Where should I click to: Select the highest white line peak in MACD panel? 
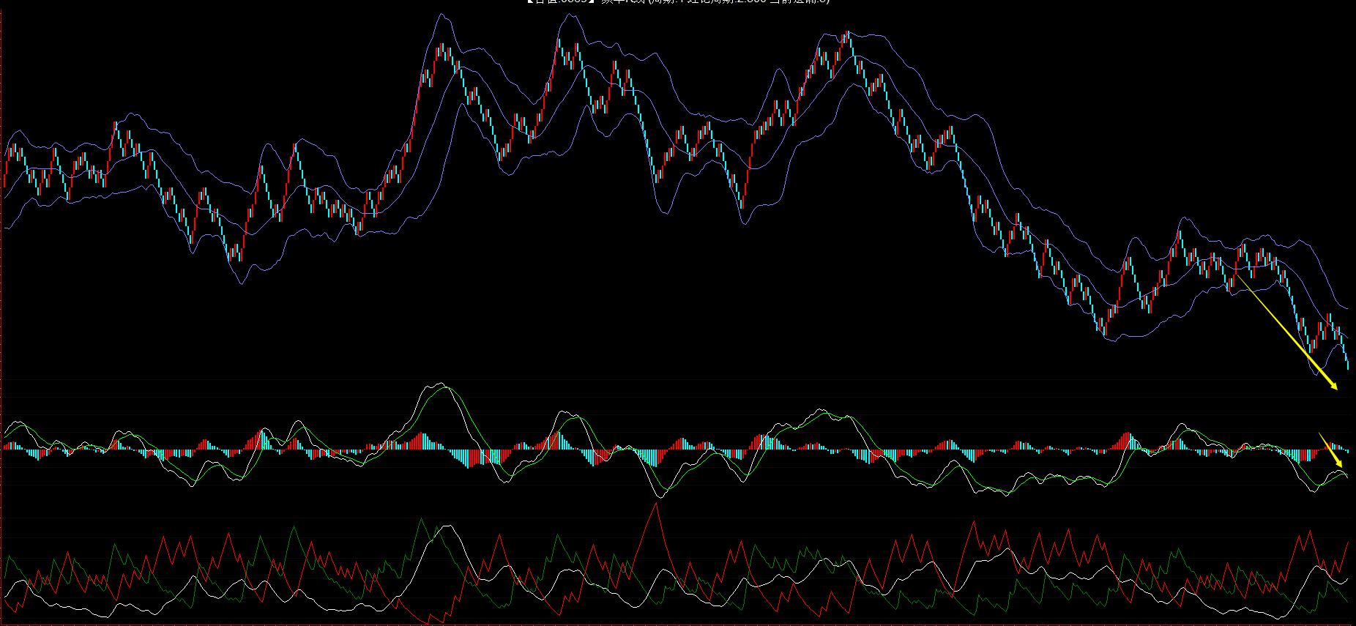coord(438,384)
